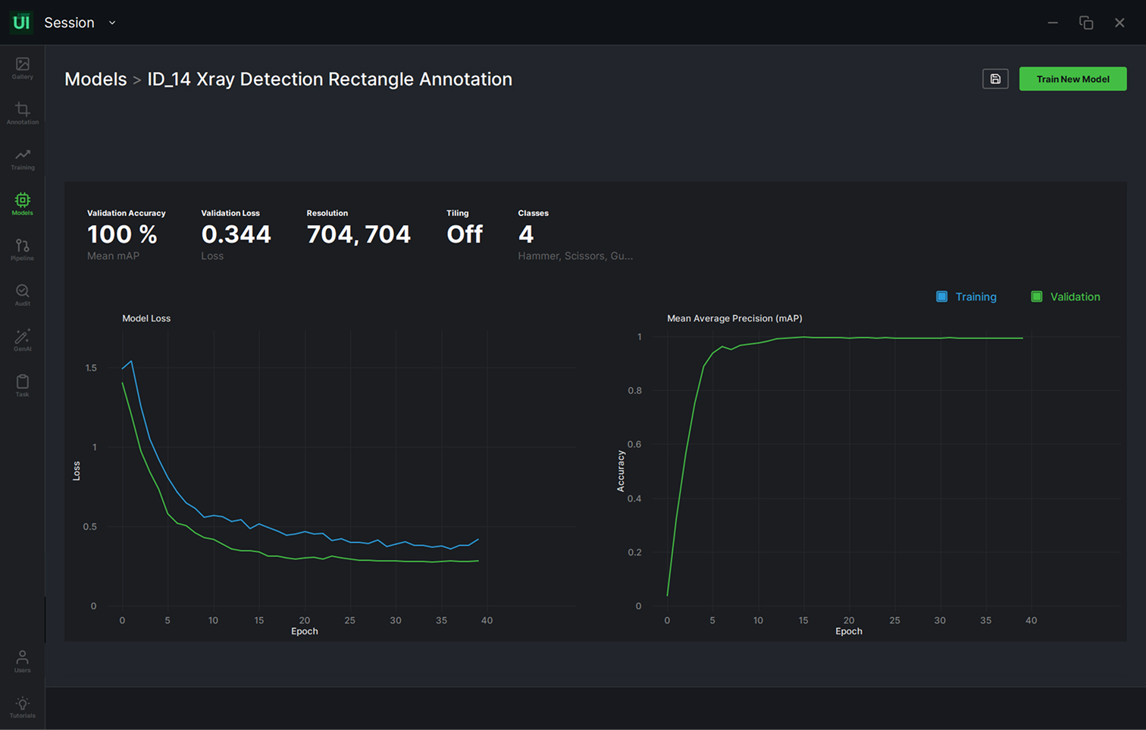Click Train New Model button
1146x730 pixels.
tap(1072, 79)
